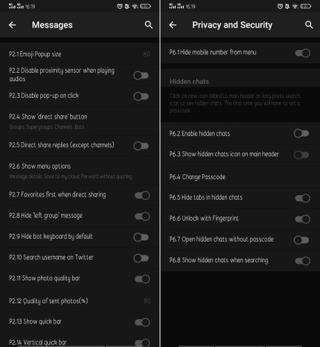
Task: Go back from the Messages screen
Action: click(12, 25)
